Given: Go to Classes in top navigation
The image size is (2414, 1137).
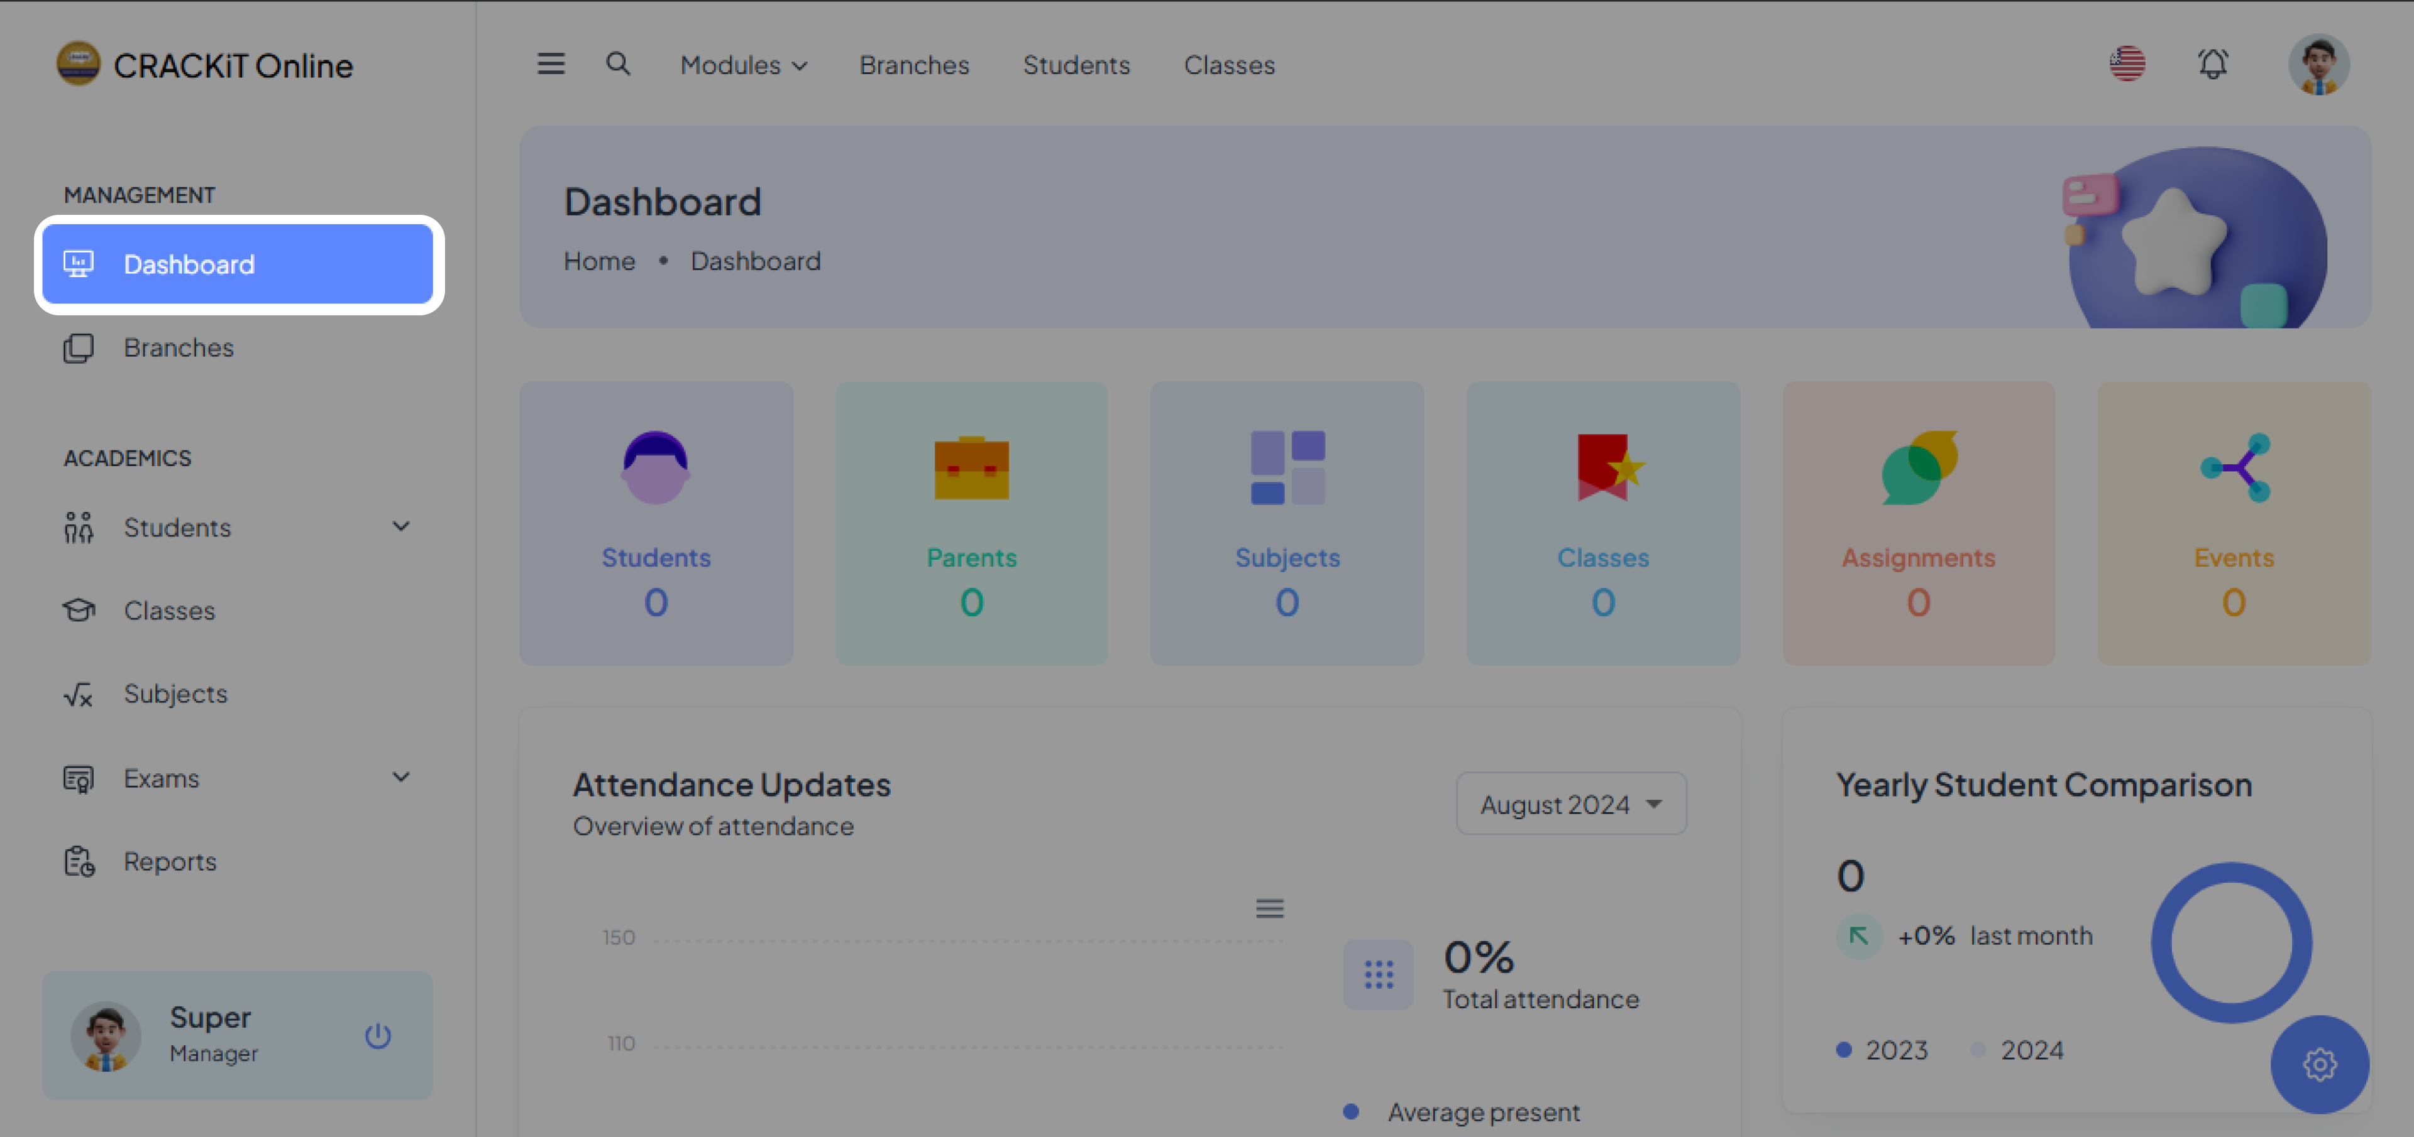Looking at the screenshot, I should click(1228, 65).
